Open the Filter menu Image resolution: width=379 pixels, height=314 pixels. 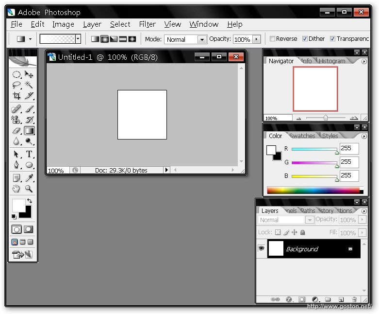148,24
